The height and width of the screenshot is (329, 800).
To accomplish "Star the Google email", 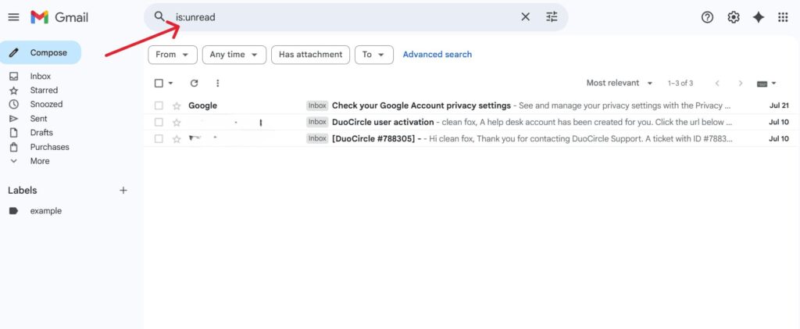I will click(x=177, y=106).
